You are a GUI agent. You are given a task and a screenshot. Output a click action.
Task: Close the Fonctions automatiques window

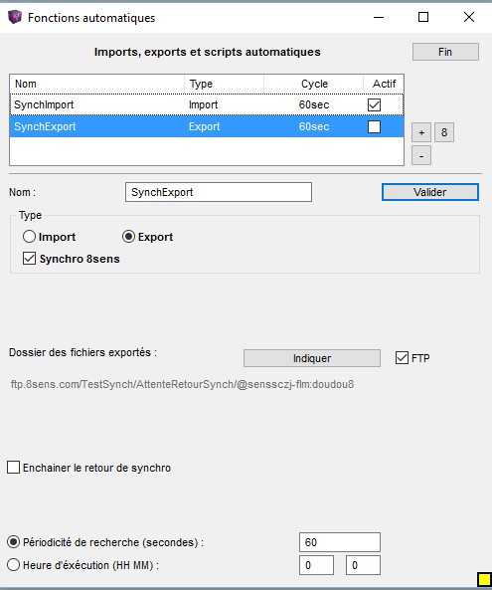click(x=469, y=17)
